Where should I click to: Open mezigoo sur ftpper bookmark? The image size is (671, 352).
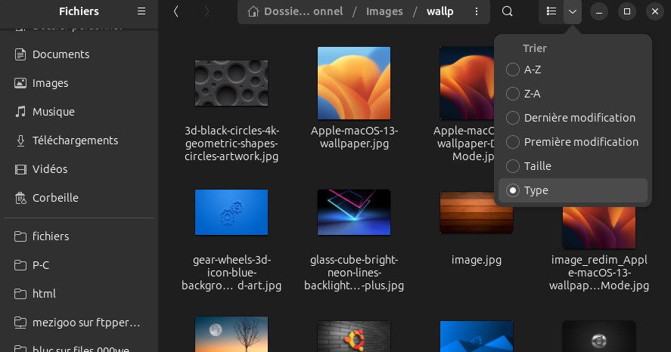tap(86, 323)
